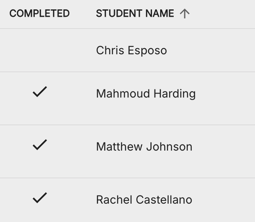Click the surname Esposo in the first row
Screen dimensions: 255x222
click(148, 51)
